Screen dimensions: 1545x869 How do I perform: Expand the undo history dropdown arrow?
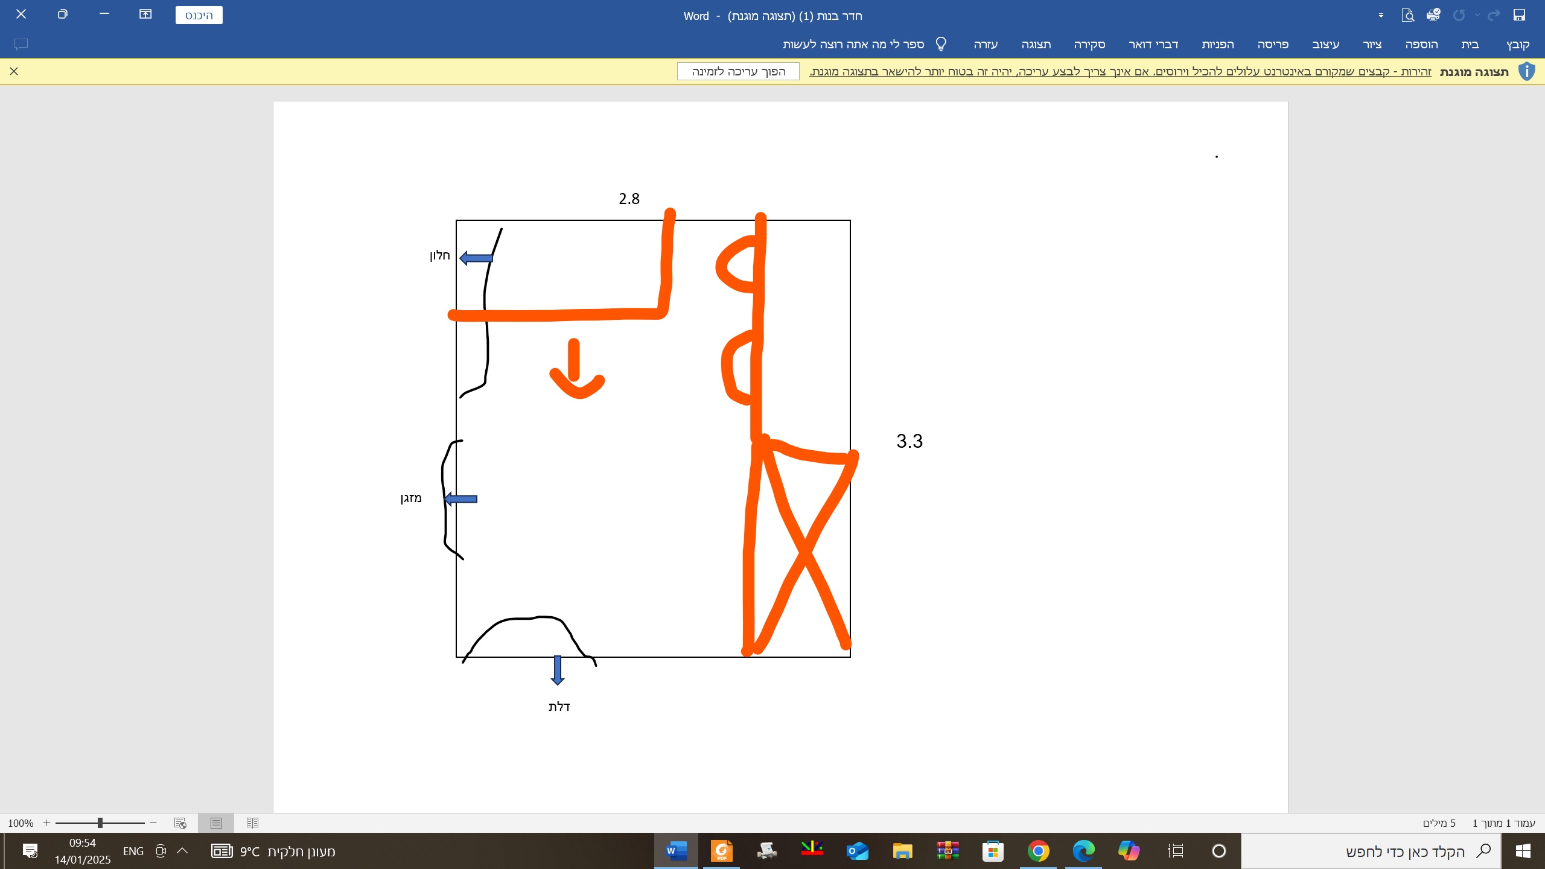pos(1477,16)
